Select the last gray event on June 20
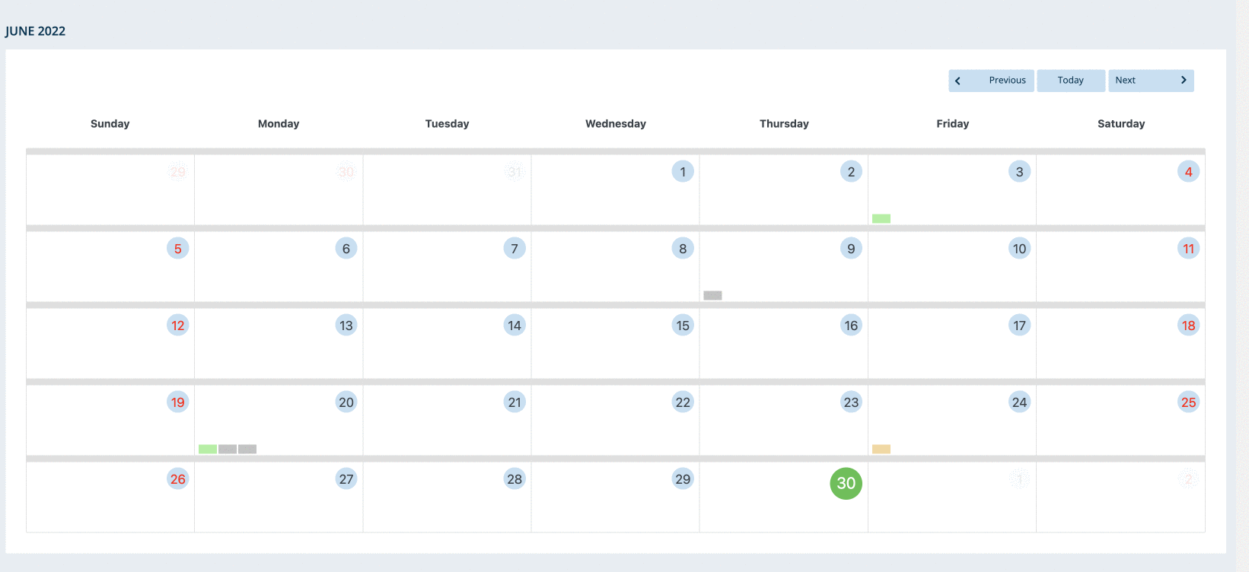The height and width of the screenshot is (572, 1249). tap(247, 449)
